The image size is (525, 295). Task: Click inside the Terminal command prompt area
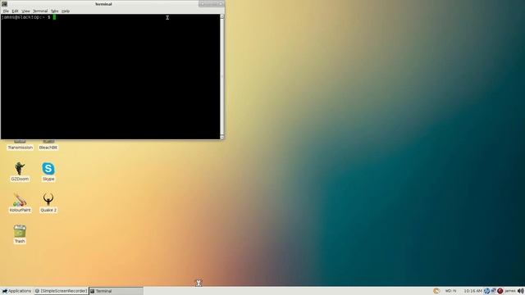pyautogui.click(x=111, y=76)
